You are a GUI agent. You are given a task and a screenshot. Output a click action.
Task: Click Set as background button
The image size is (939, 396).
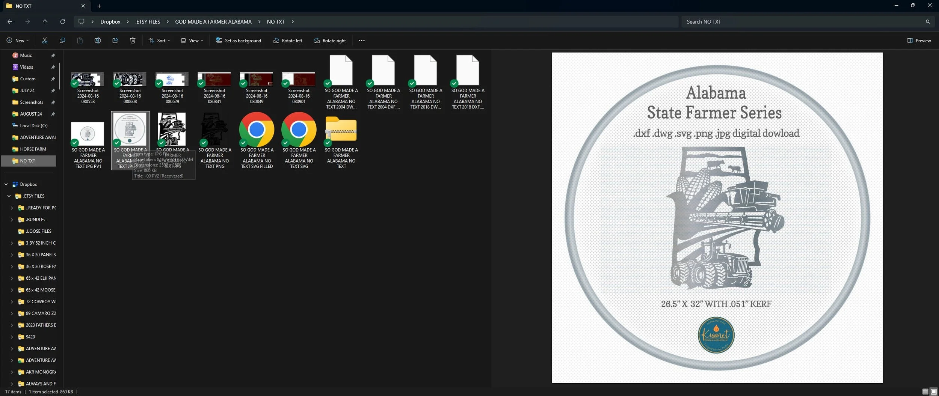pos(239,41)
